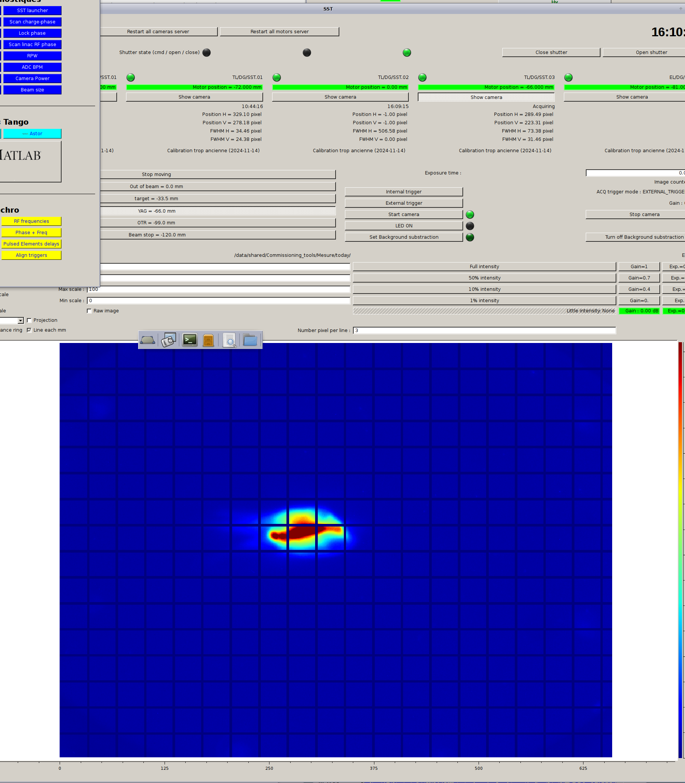The image size is (685, 783).
Task: Click the show desktop icon in floating toolbar
Action: point(148,340)
